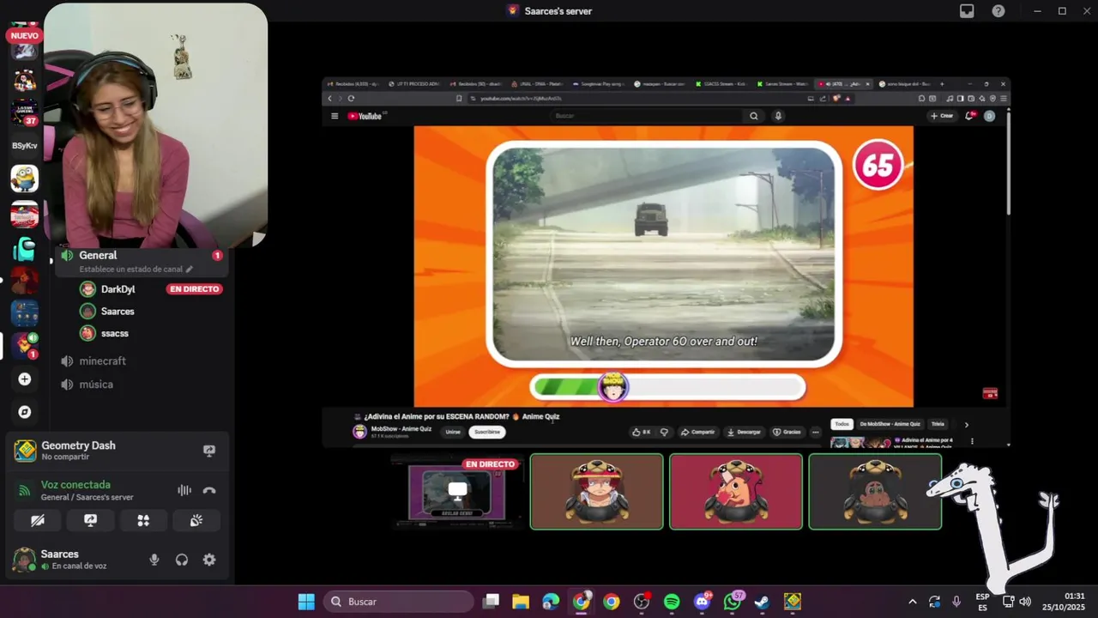1098x618 pixels.
Task: Click the browser back arrow in stream
Action: click(329, 98)
